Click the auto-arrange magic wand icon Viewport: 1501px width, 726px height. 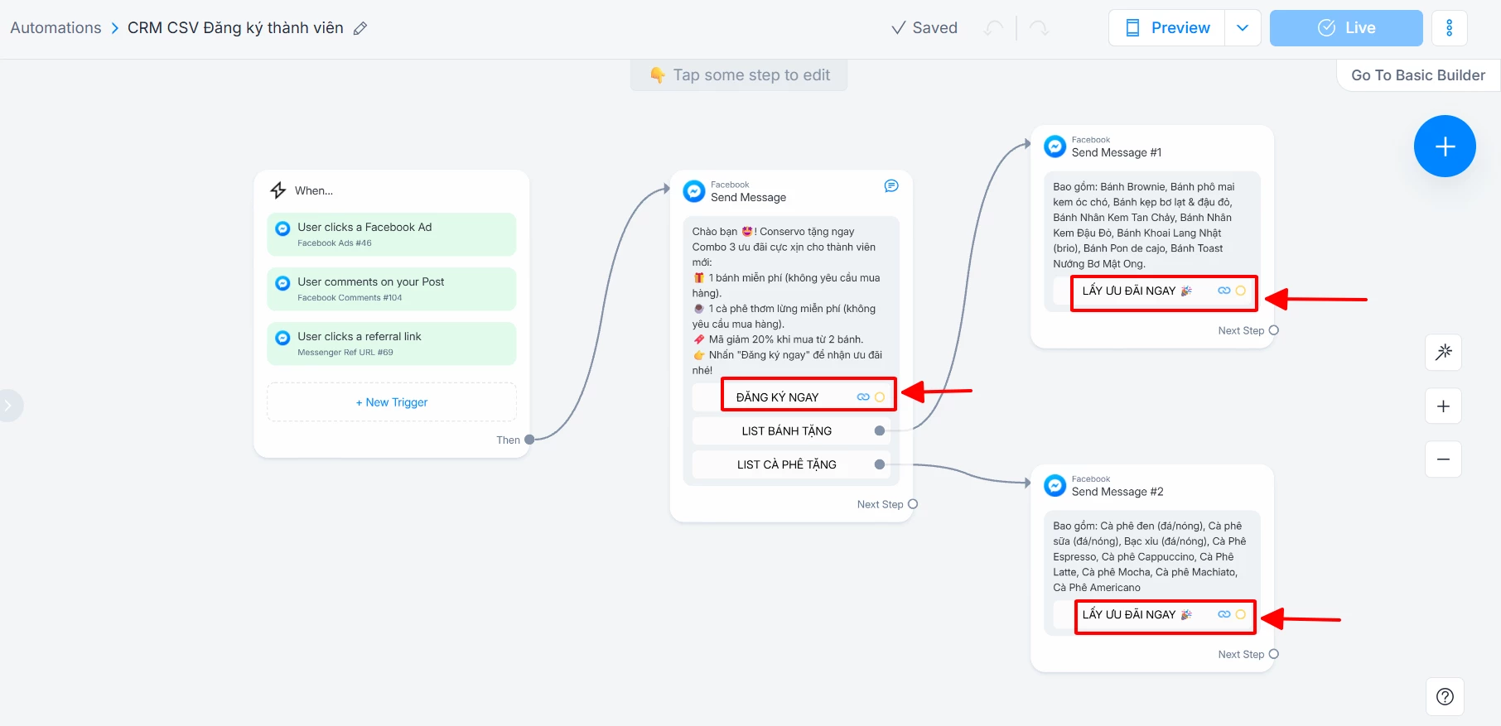tap(1443, 352)
